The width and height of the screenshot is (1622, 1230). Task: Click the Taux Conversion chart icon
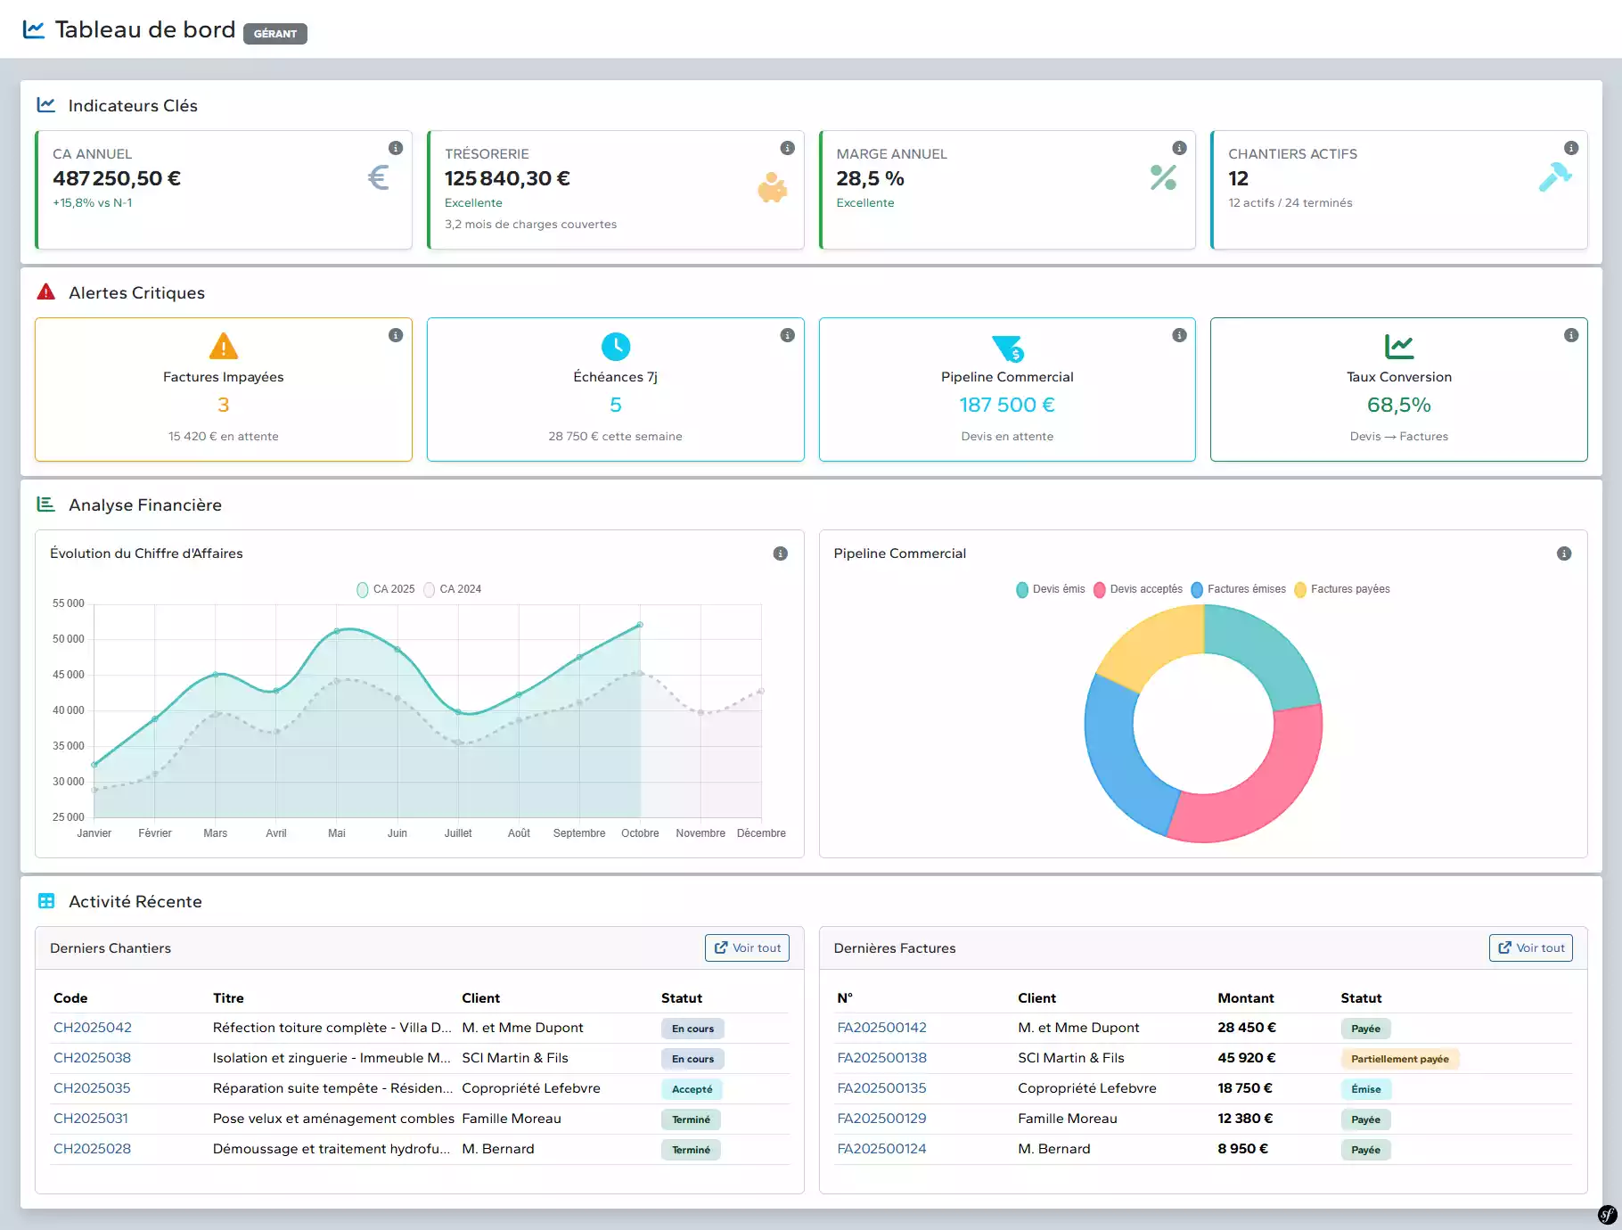[1398, 346]
